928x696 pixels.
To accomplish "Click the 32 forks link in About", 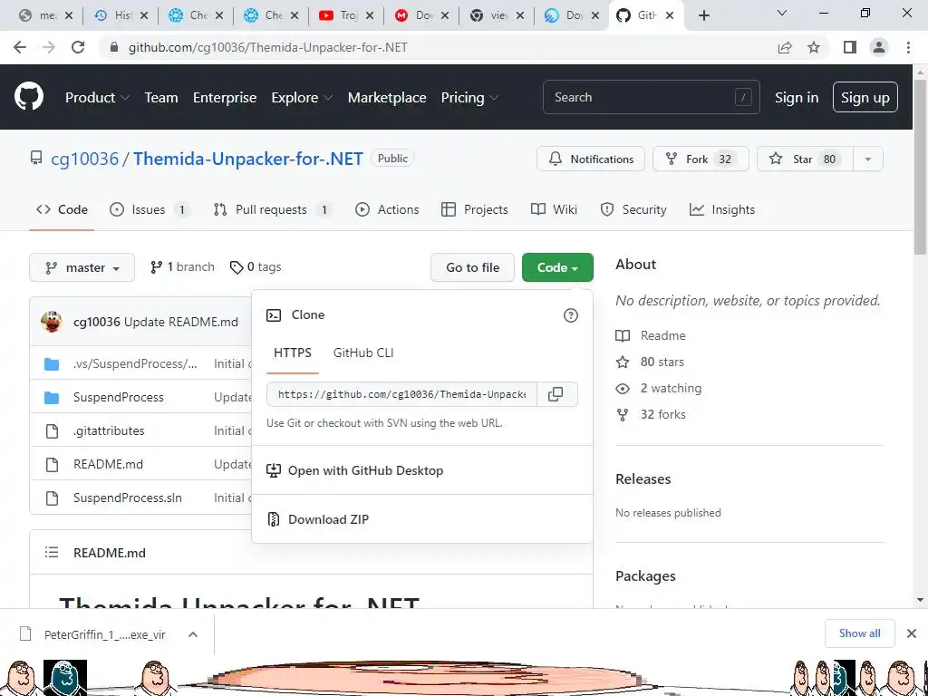I will click(662, 415).
